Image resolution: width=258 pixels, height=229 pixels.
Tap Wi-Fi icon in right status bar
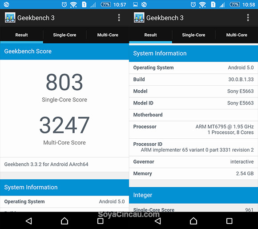tap(202, 4)
